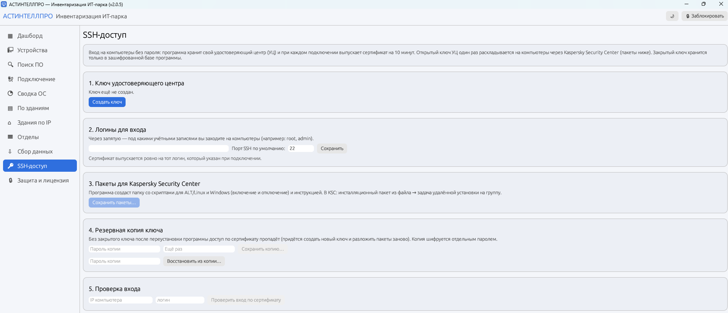Go to the Отделы section
The width and height of the screenshot is (728, 313).
tap(40, 137)
